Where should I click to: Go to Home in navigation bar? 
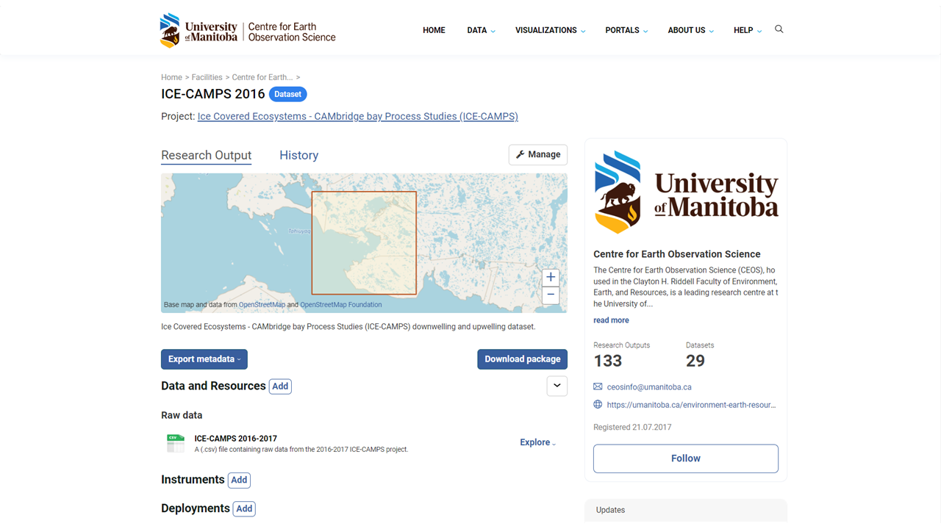[x=434, y=30]
